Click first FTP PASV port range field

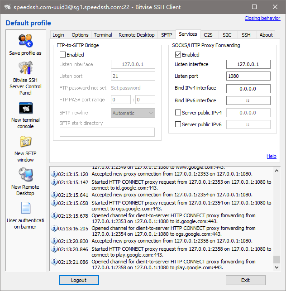pyautogui.click(x=121, y=100)
